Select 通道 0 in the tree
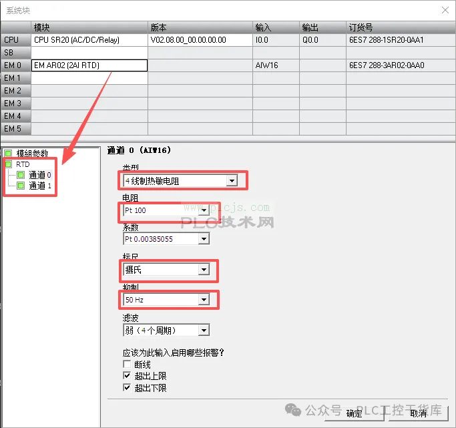Screen dimensions: 456x428 (40, 175)
